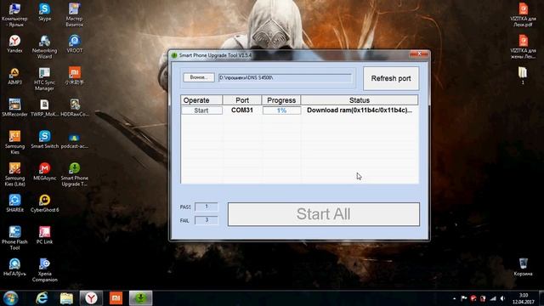Image resolution: width=544 pixels, height=306 pixels.
Task: Open the computer shortcut desktop icon
Action: click(x=14, y=15)
